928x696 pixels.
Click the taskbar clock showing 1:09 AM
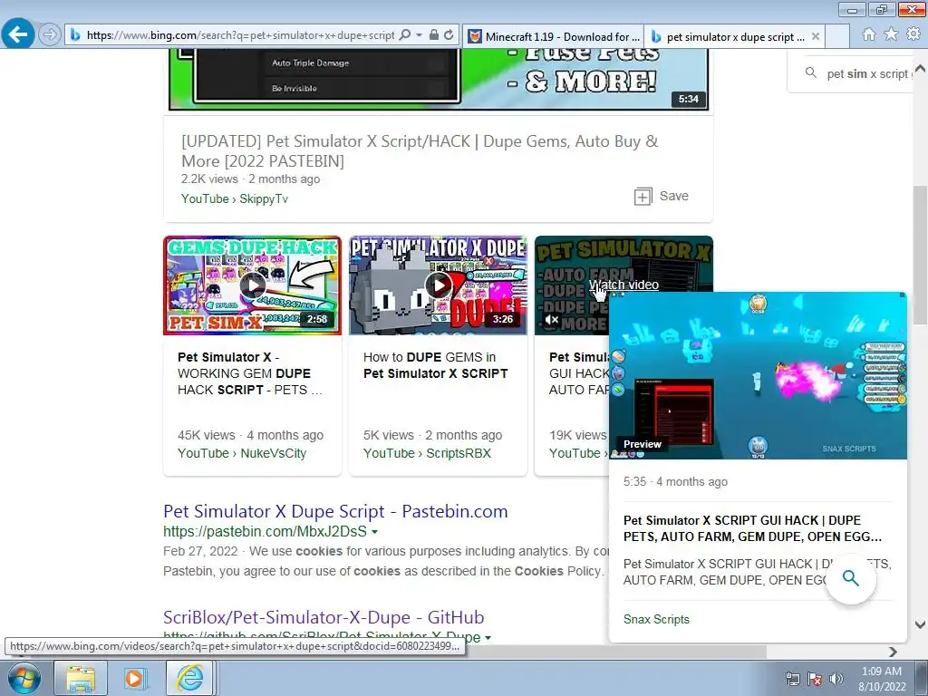pyautogui.click(x=882, y=679)
